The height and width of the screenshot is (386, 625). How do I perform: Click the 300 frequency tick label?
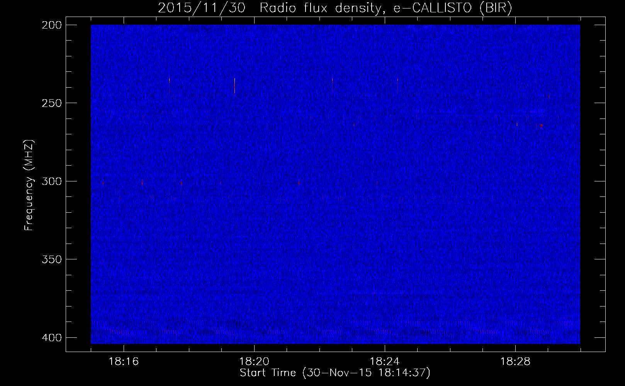pyautogui.click(x=51, y=181)
